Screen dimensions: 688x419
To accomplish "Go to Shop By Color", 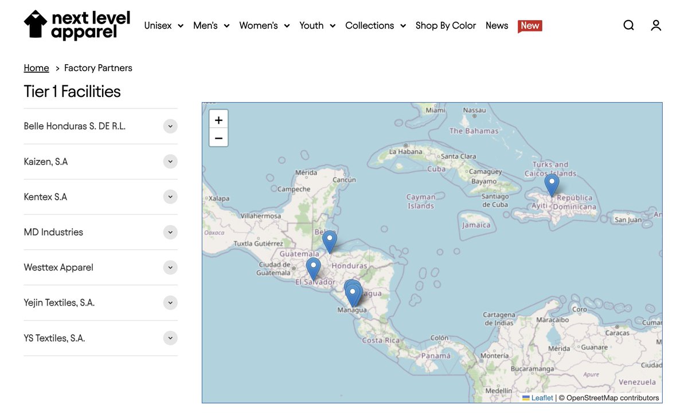I will [x=445, y=25].
